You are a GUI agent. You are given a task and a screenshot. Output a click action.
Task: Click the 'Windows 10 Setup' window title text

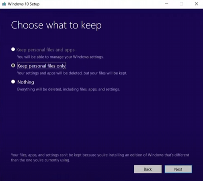point(24,4)
